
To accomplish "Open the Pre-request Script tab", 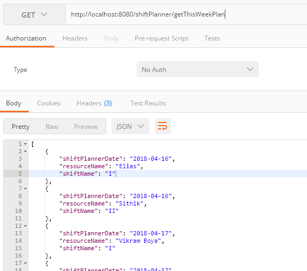I will click(162, 38).
